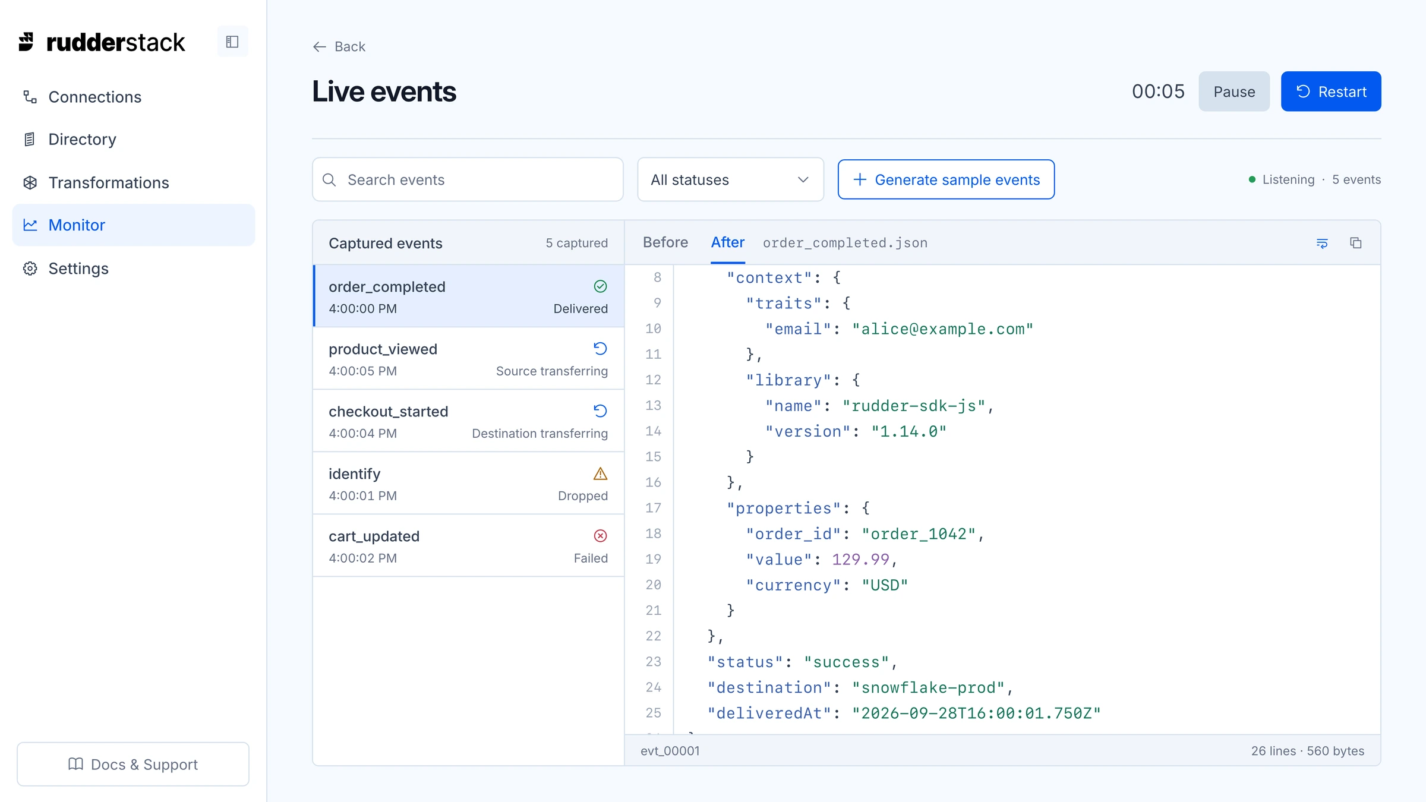1426x802 pixels.
Task: Open Settings from the sidebar
Action: click(x=134, y=269)
